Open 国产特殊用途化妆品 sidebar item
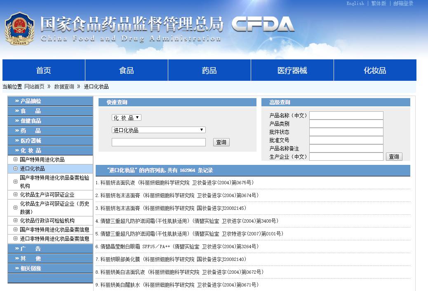The image size is (428, 291). click(42, 160)
